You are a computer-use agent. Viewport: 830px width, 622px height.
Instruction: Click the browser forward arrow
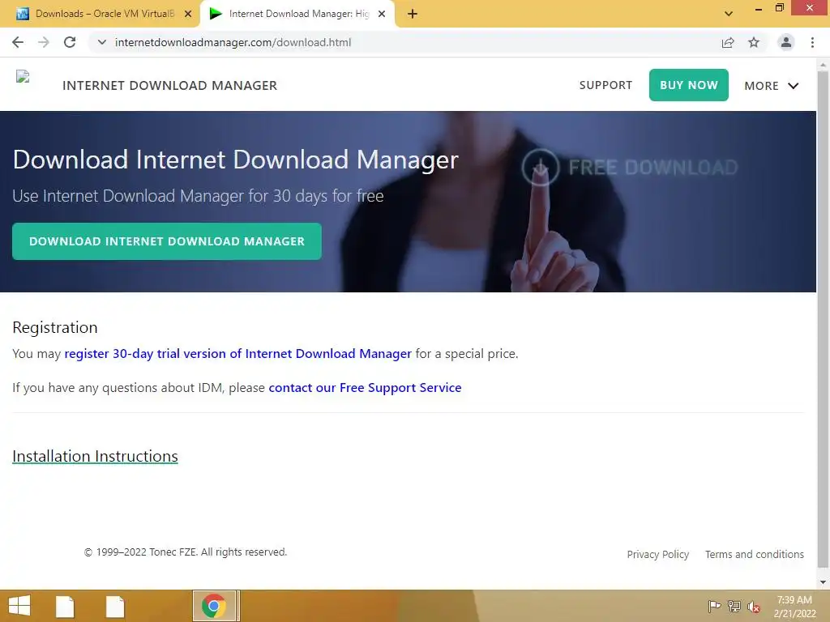coord(44,42)
